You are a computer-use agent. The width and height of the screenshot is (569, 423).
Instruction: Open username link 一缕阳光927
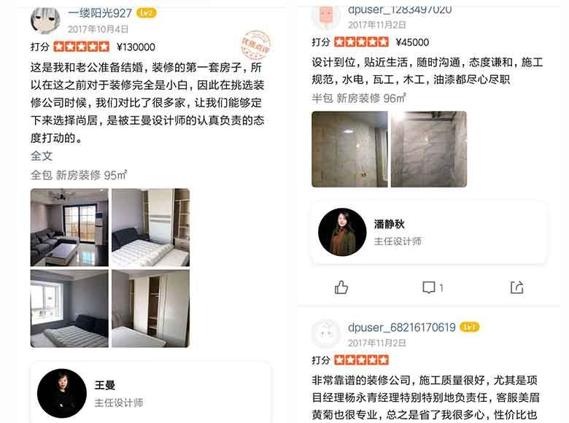100,13
